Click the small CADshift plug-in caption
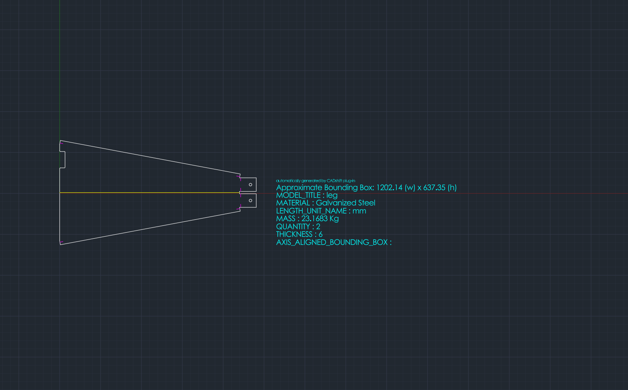 click(x=316, y=181)
